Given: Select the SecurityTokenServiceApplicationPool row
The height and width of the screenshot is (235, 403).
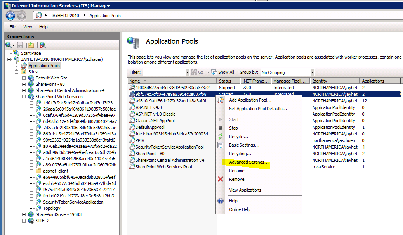Looking at the screenshot, I should tap(169, 147).
